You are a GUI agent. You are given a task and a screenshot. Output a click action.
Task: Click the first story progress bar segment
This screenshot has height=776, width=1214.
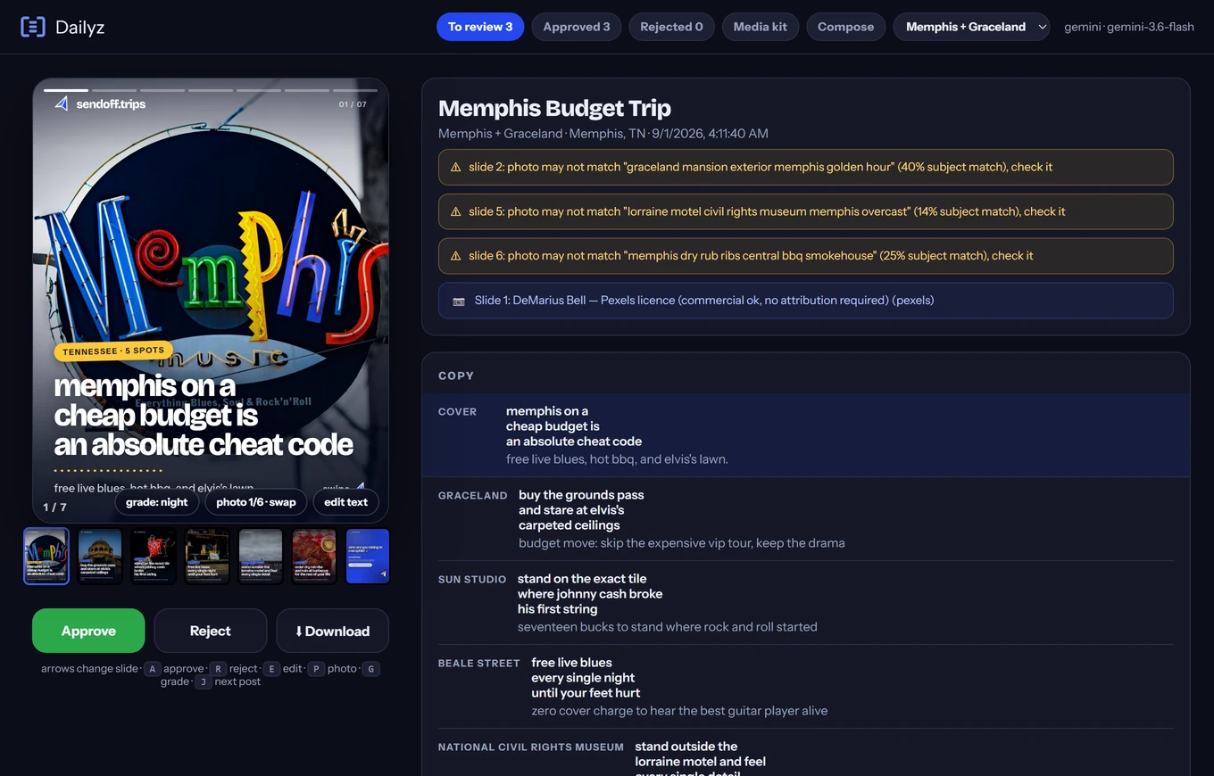(66, 90)
